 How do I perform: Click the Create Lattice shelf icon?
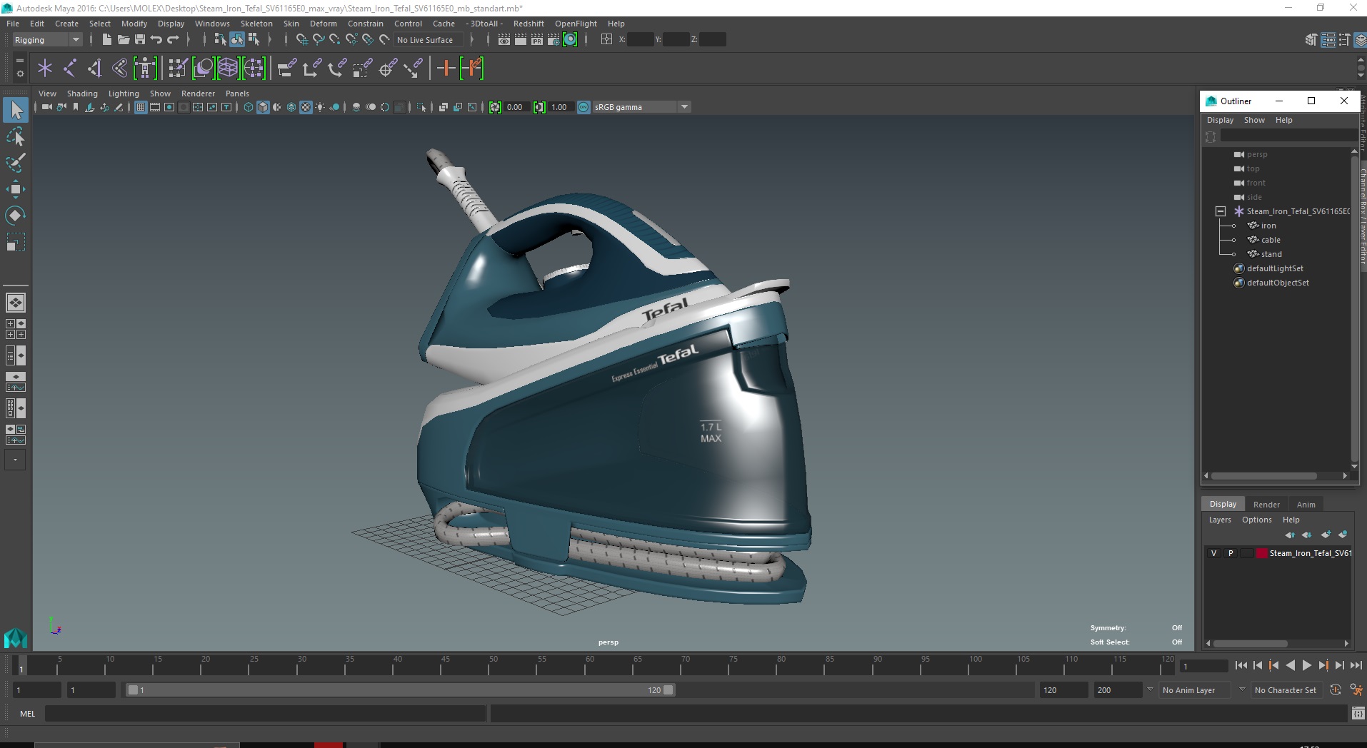(229, 69)
